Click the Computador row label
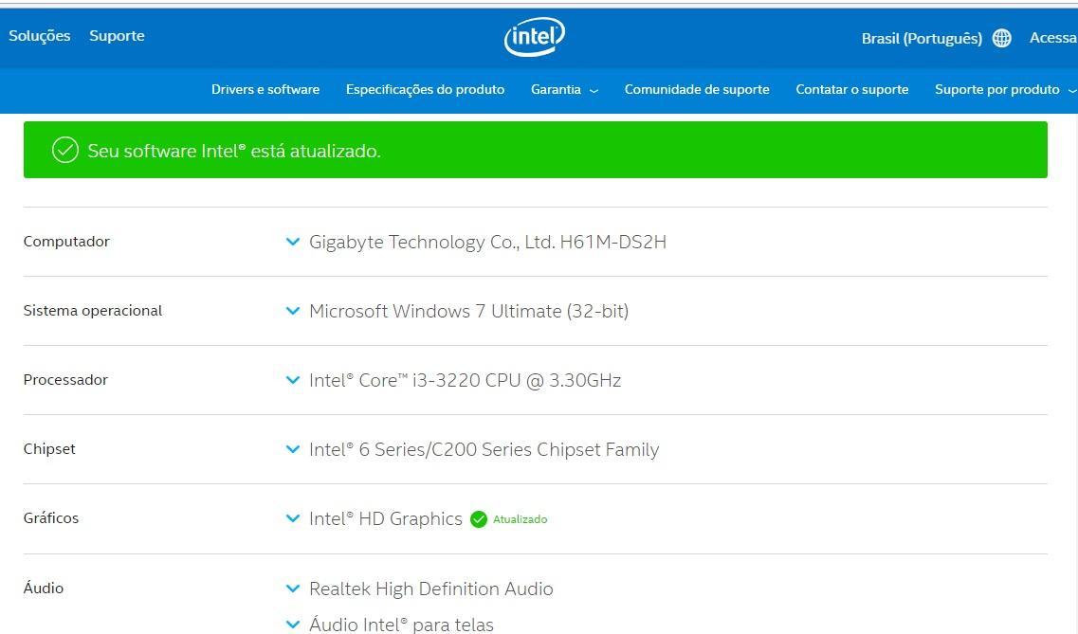Viewport: 1078px width, 634px height. pos(66,241)
